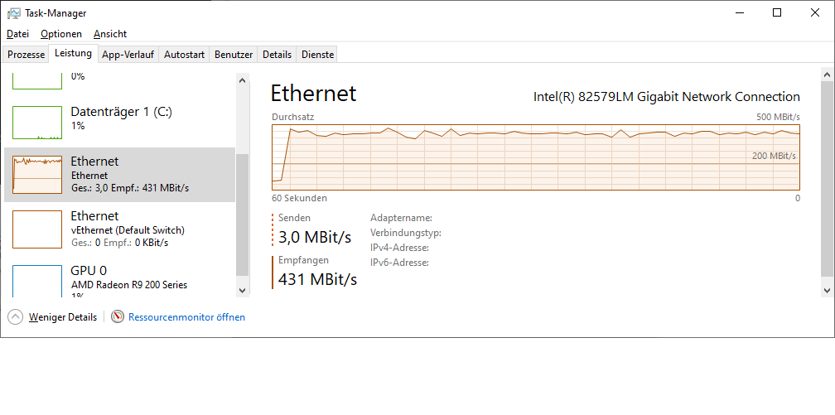The width and height of the screenshot is (835, 415).
Task: Switch to the App-Verlauf tab
Action: tap(128, 55)
